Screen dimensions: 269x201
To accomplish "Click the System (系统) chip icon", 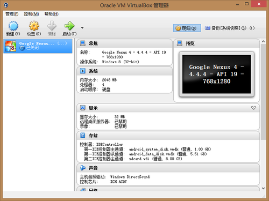I will [x=83, y=71].
